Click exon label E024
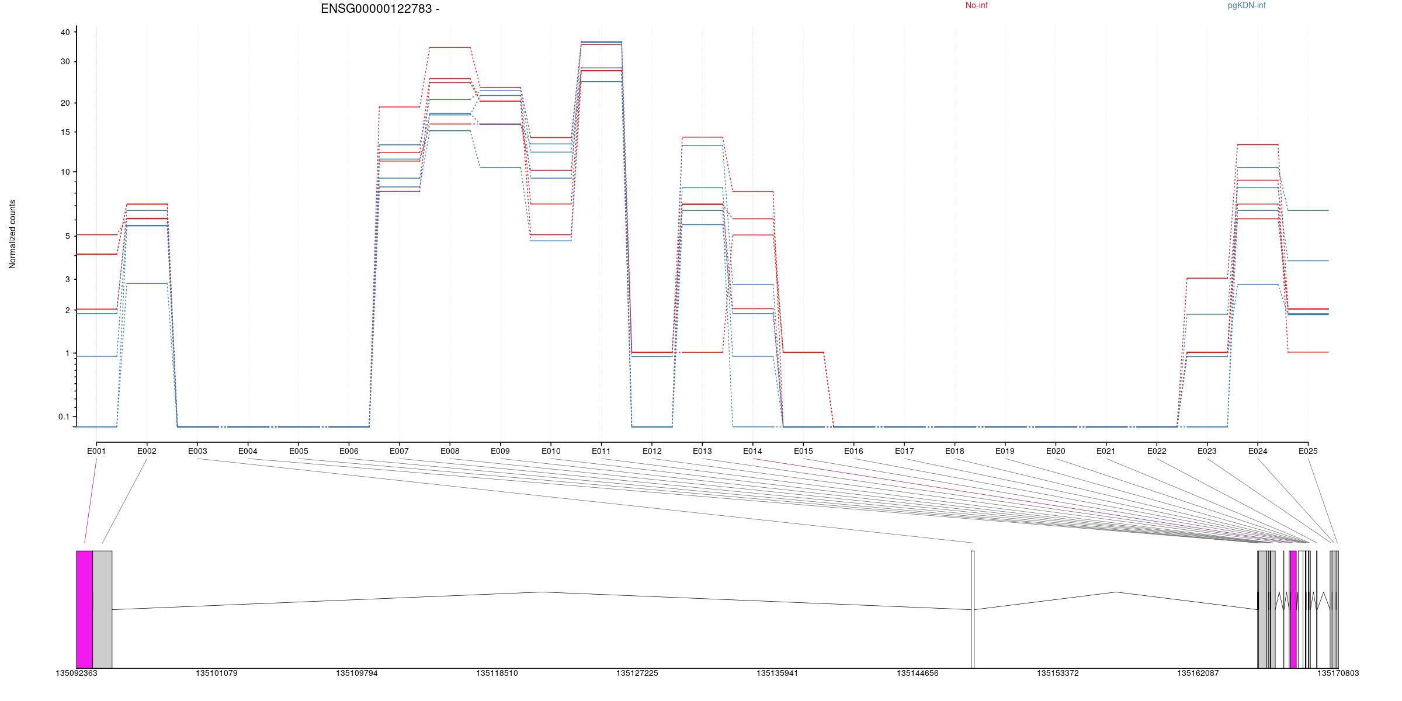 tap(1258, 451)
